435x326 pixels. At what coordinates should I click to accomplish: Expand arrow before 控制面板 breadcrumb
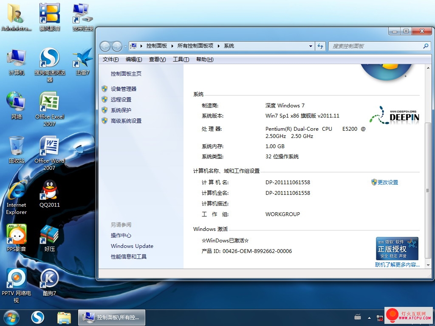coord(141,46)
